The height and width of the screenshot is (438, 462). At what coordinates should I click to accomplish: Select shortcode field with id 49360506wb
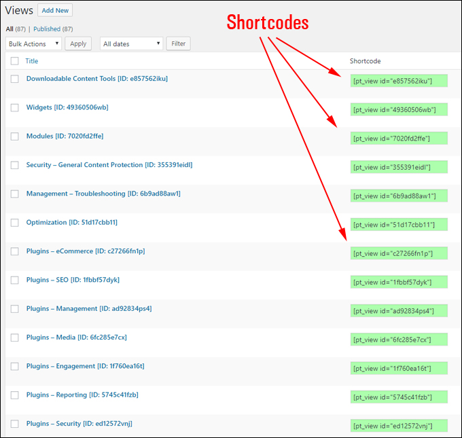pos(399,109)
